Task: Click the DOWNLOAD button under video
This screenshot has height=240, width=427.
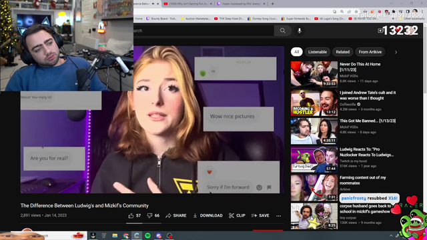Action: point(207,215)
